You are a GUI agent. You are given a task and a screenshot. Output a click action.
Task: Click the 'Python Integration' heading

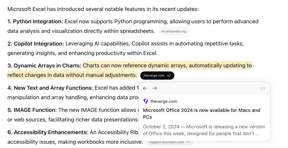coord(38,22)
